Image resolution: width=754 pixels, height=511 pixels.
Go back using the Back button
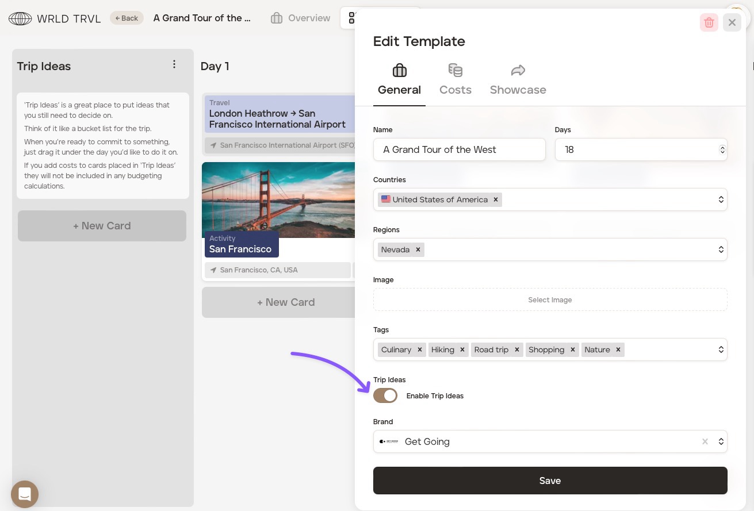click(x=127, y=18)
